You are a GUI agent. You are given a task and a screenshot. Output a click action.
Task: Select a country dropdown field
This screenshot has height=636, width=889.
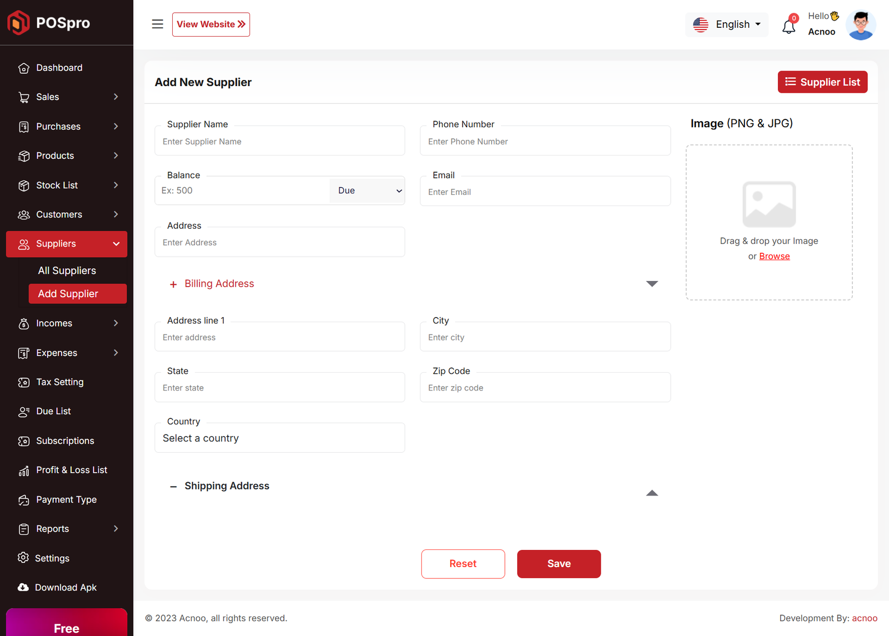point(279,438)
